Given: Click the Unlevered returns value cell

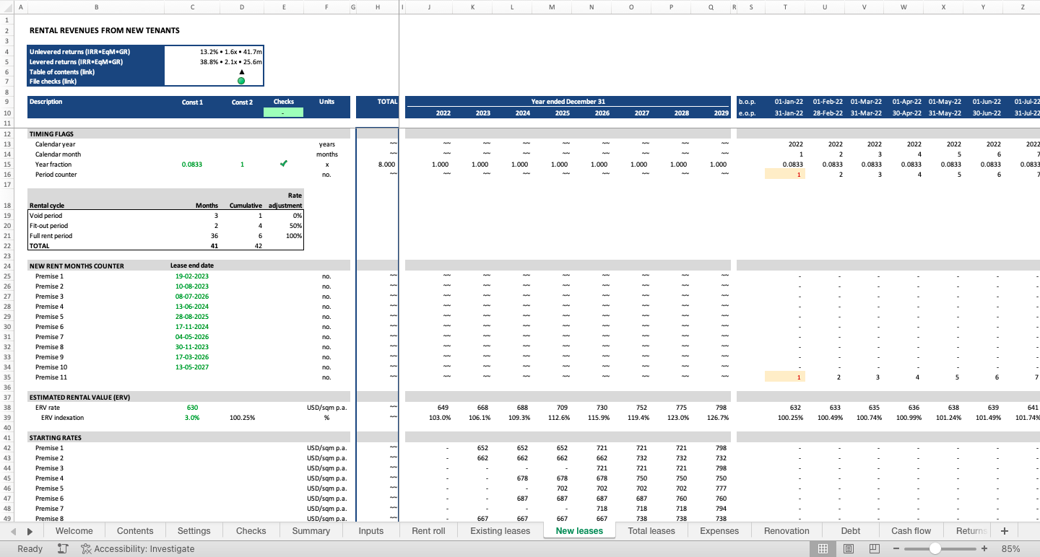Looking at the screenshot, I should click(214, 52).
